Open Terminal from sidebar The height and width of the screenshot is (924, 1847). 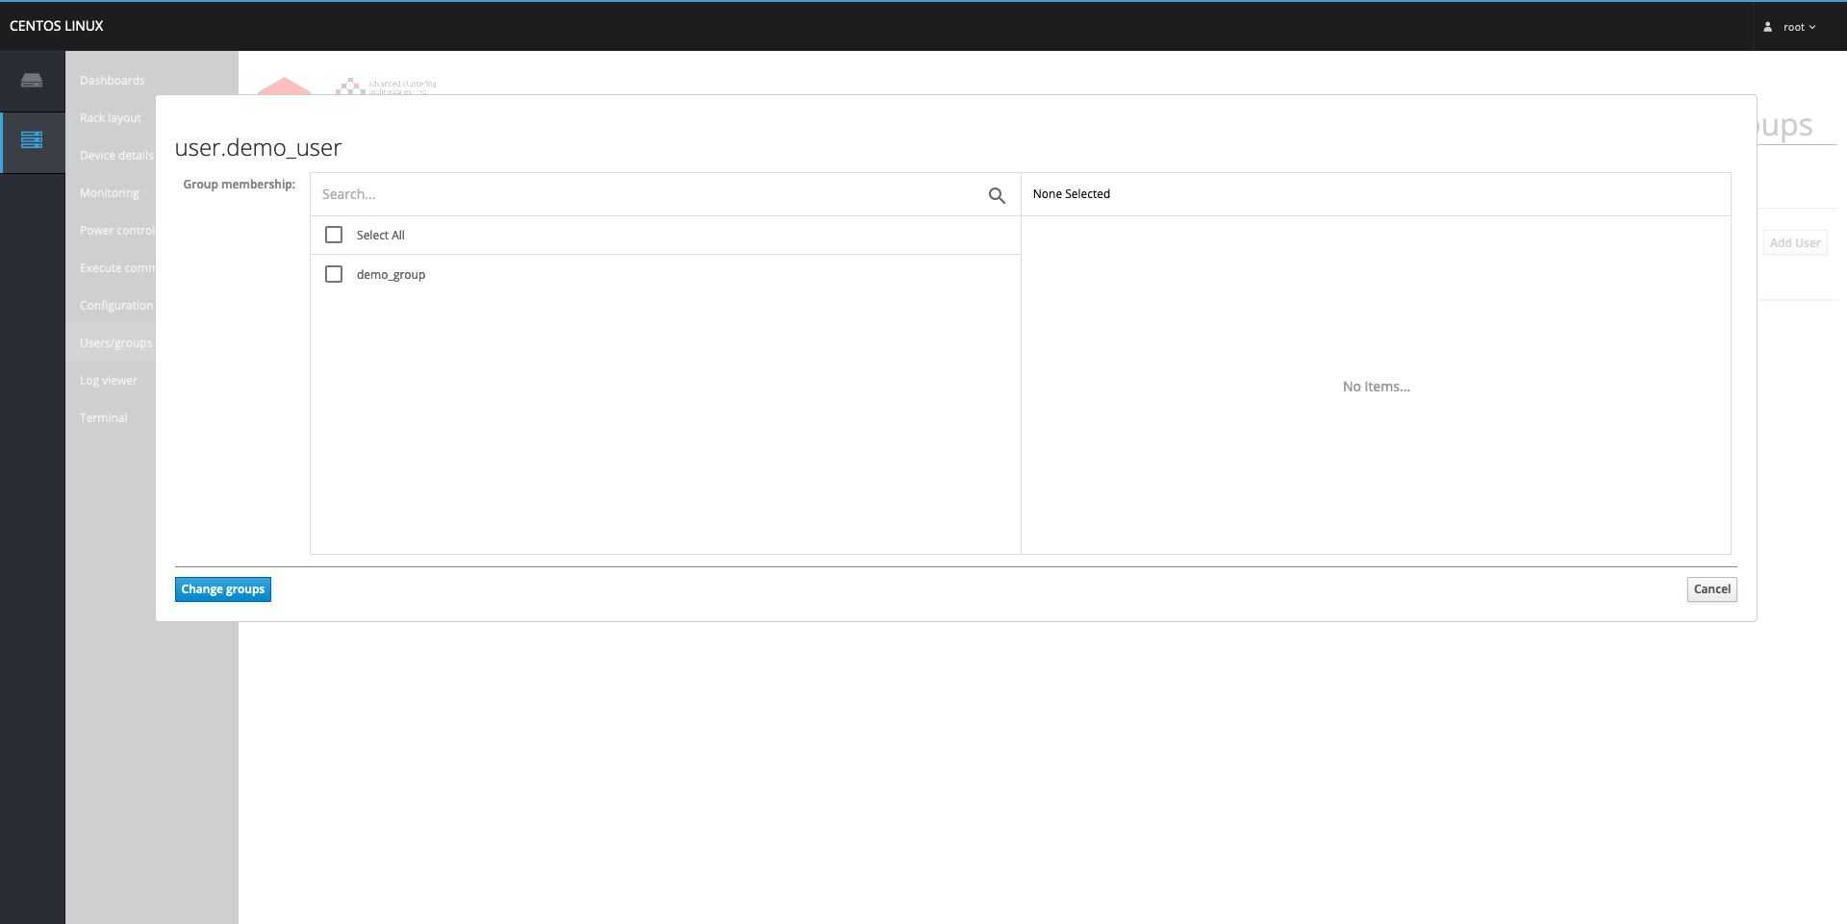[x=103, y=418]
